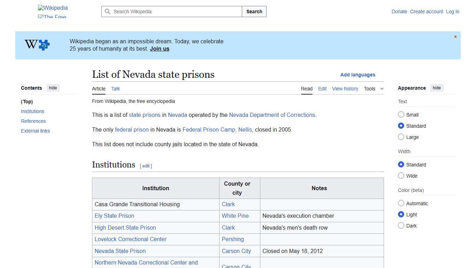Viewport: 476px width, 268px height.
Task: Jump to References in the Contents sidebar
Action: click(x=33, y=121)
